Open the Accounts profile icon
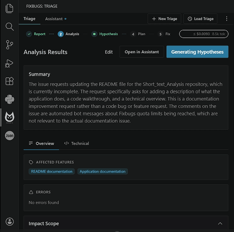 9,221
